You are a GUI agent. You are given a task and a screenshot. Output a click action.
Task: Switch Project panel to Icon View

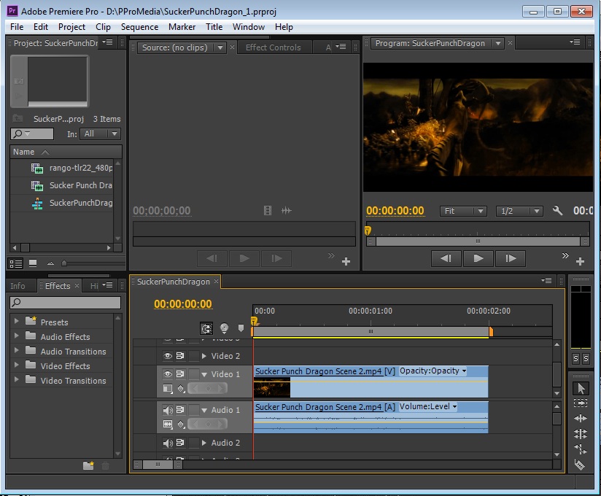coord(33,263)
